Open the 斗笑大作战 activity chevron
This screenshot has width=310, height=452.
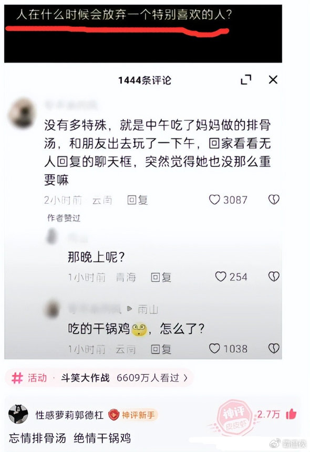(185, 377)
